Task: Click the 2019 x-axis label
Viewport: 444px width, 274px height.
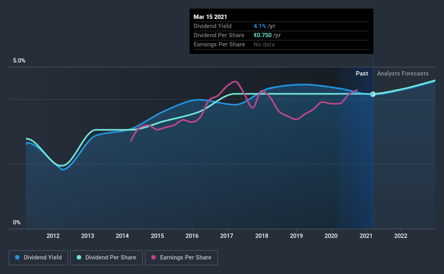Action: [296, 236]
